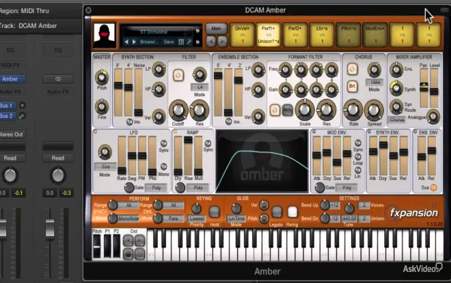Click the masked-figure Amber logo thumbnail
Viewport: 451px width, 283px height.
(x=105, y=35)
